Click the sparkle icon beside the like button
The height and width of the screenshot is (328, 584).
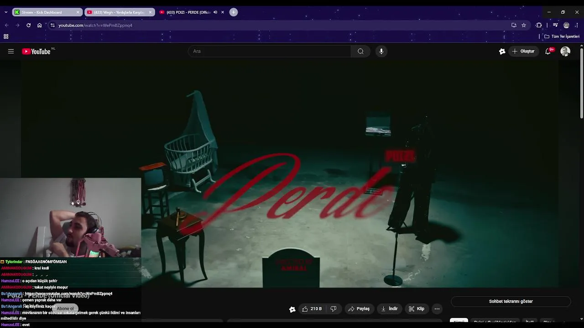coord(292,309)
